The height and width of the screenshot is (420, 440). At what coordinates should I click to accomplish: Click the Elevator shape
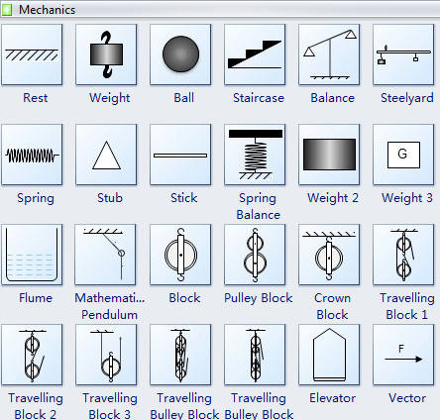tap(329, 355)
